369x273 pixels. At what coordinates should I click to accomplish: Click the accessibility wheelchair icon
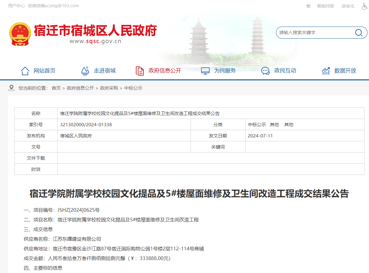364,6
